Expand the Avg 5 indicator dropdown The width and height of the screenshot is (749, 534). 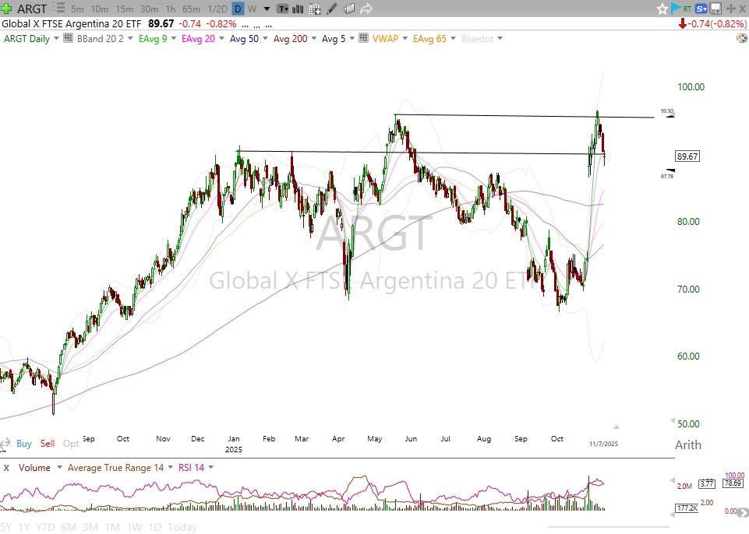pyautogui.click(x=352, y=38)
